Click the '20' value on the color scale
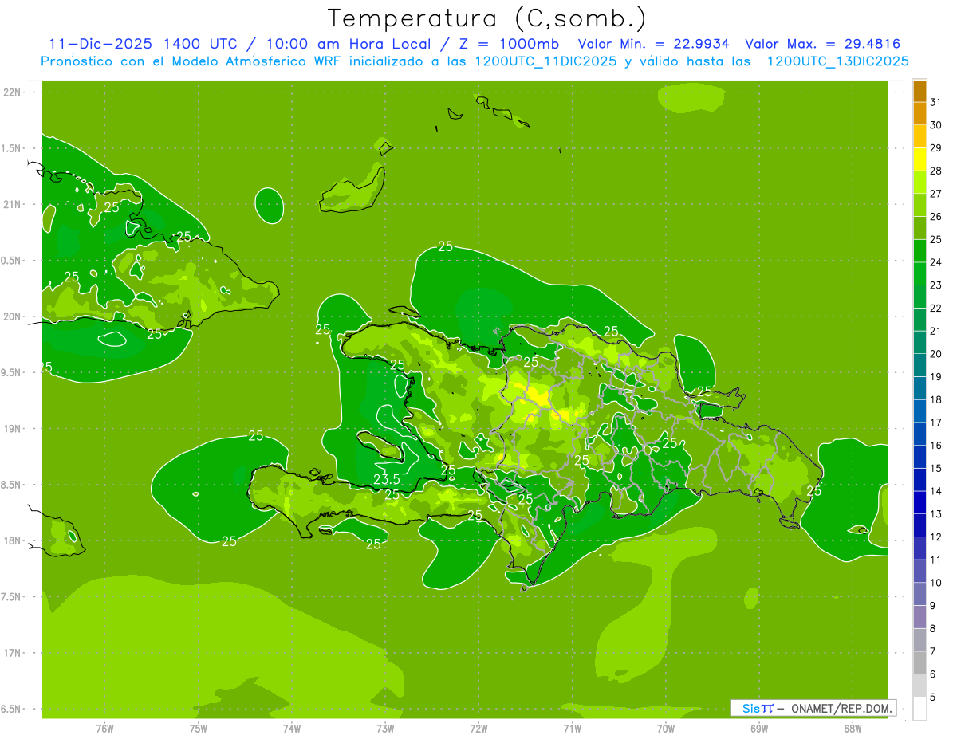 [935, 353]
